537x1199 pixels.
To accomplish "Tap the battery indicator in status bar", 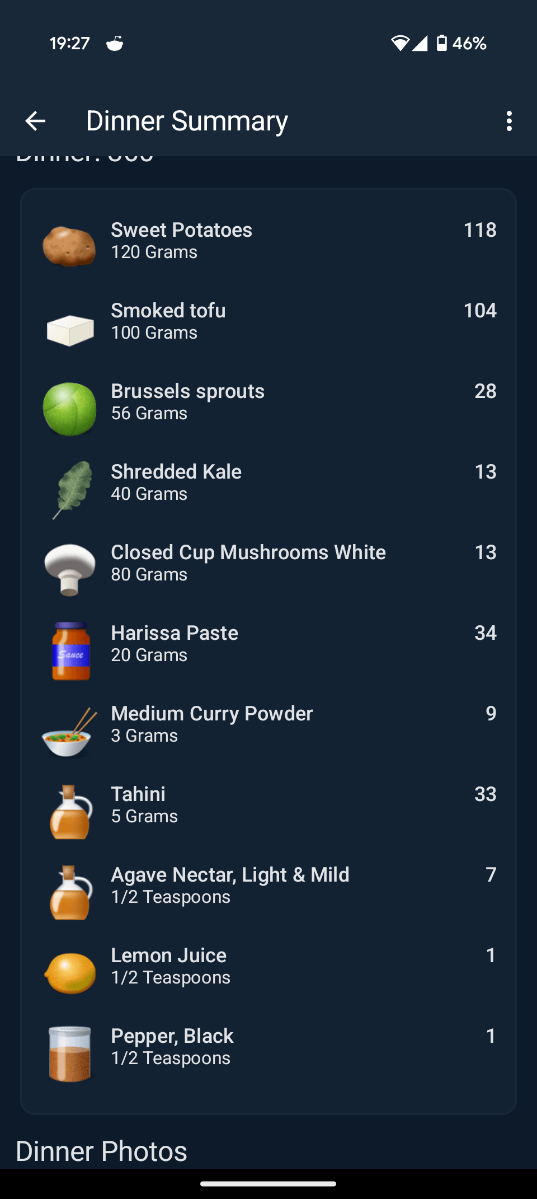I will (x=442, y=43).
